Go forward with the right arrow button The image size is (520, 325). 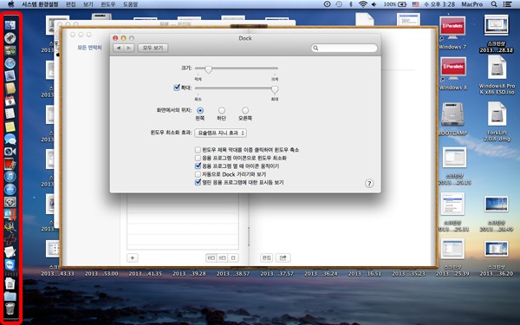(x=129, y=48)
